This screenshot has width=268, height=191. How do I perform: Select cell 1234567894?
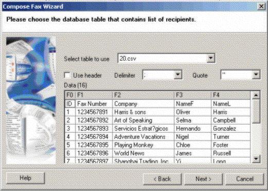point(94,137)
